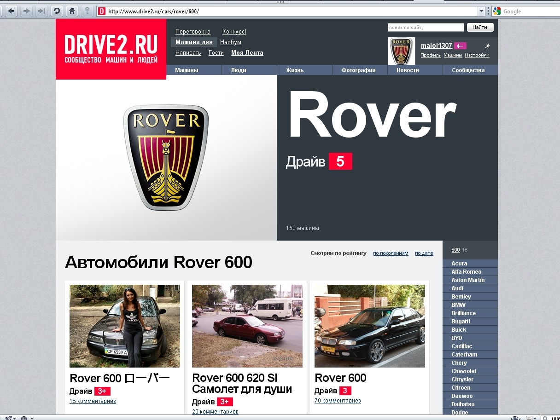Viewport: 560px width, 420px height.
Task: Click the Написать link
Action: coord(188,53)
